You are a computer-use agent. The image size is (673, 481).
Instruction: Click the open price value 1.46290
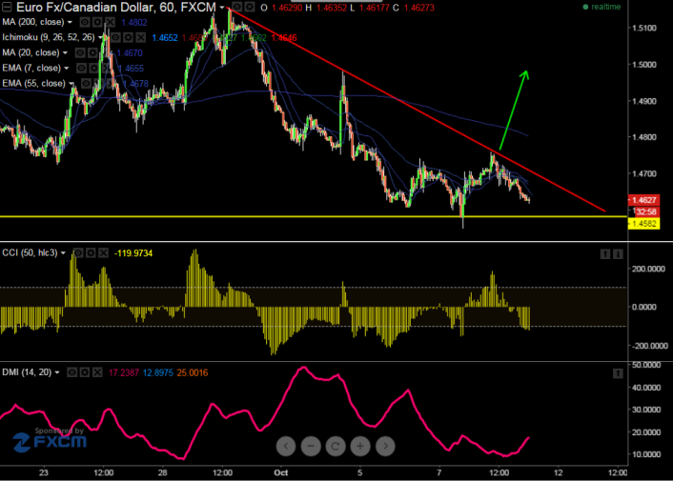[x=287, y=8]
